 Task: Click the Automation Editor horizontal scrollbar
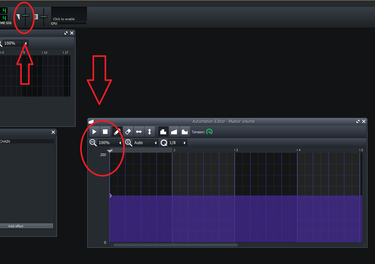tap(176, 245)
